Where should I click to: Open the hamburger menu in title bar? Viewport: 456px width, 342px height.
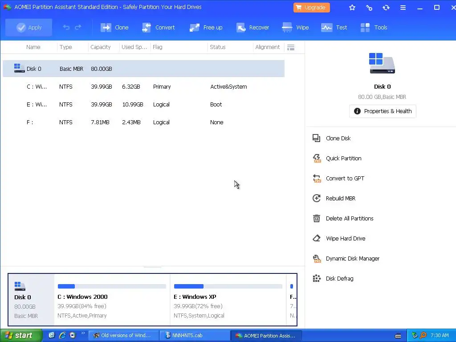click(x=403, y=8)
